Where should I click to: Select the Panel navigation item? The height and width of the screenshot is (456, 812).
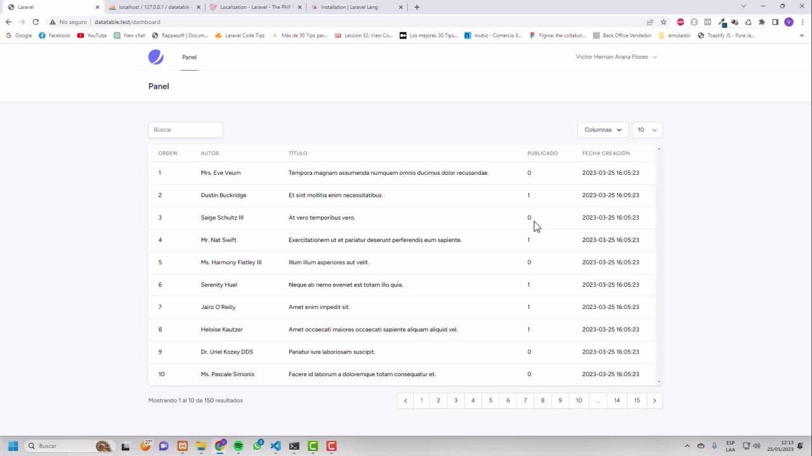point(189,57)
